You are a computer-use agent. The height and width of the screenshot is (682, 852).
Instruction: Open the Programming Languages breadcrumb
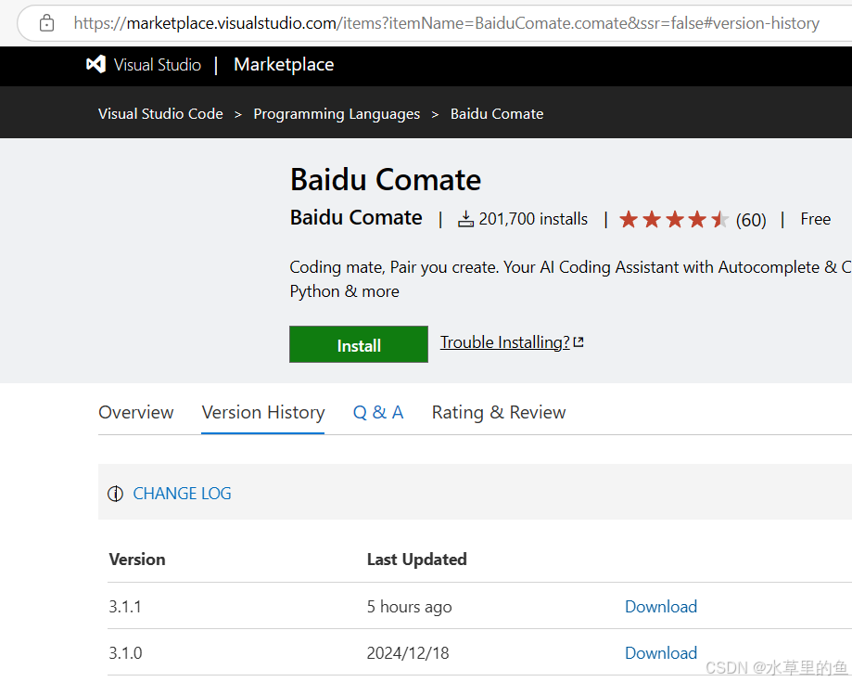[x=337, y=113]
